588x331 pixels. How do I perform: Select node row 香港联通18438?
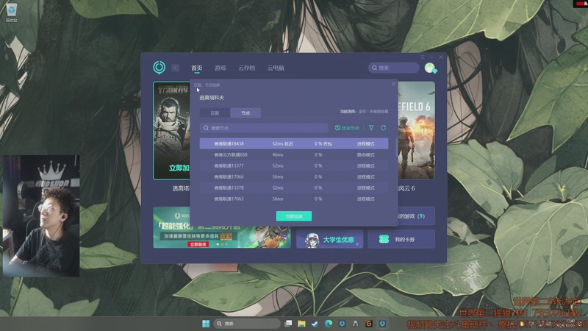[293, 143]
